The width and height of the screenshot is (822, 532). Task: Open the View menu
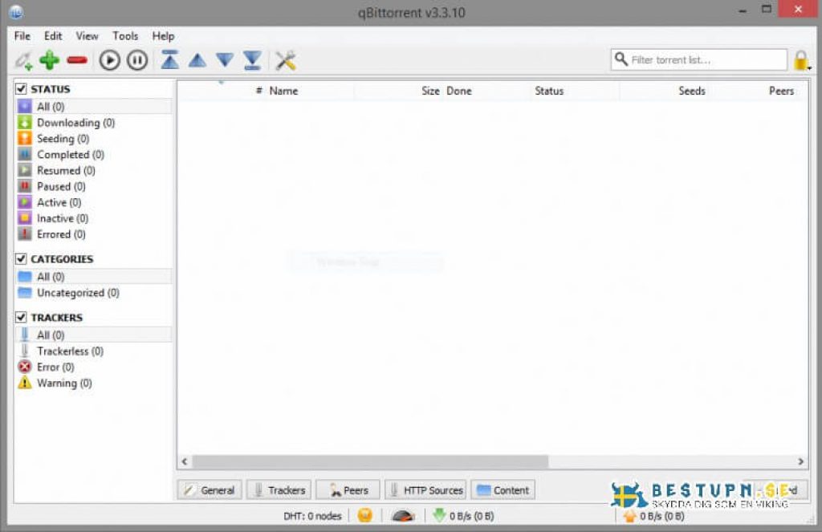pyautogui.click(x=87, y=36)
